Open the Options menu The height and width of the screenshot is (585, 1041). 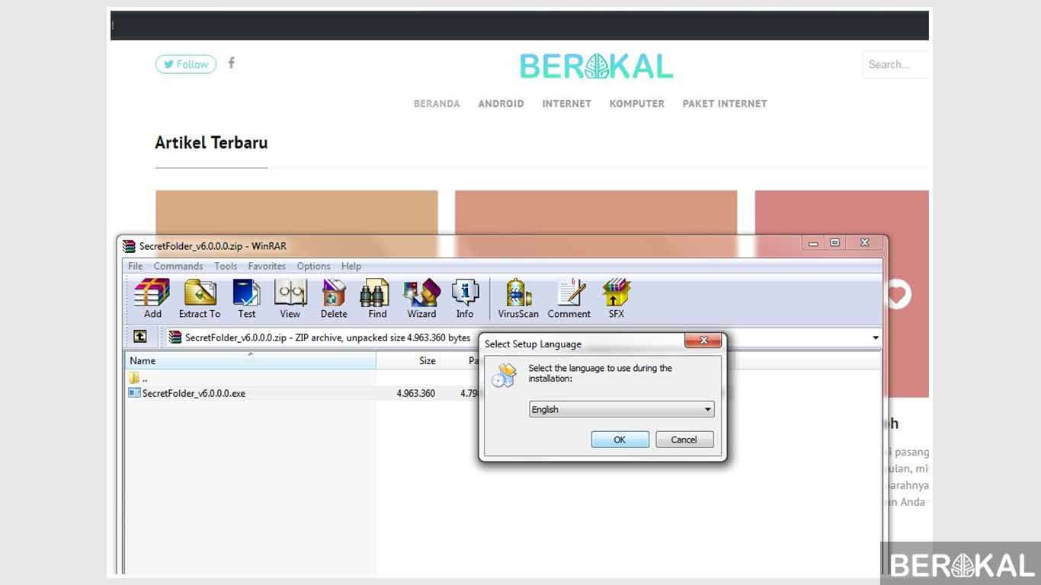pos(314,266)
